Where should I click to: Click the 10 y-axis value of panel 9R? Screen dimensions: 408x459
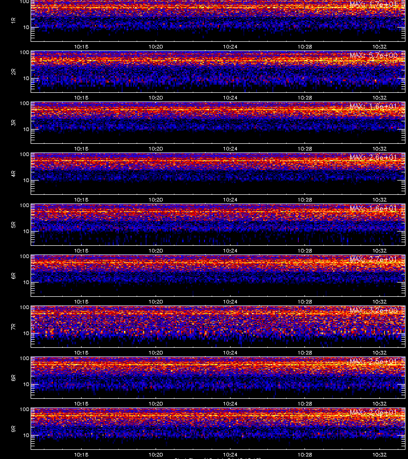click(26, 436)
